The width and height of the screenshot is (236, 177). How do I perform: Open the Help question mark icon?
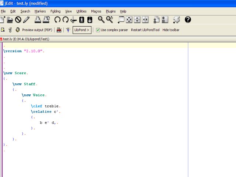point(188,20)
